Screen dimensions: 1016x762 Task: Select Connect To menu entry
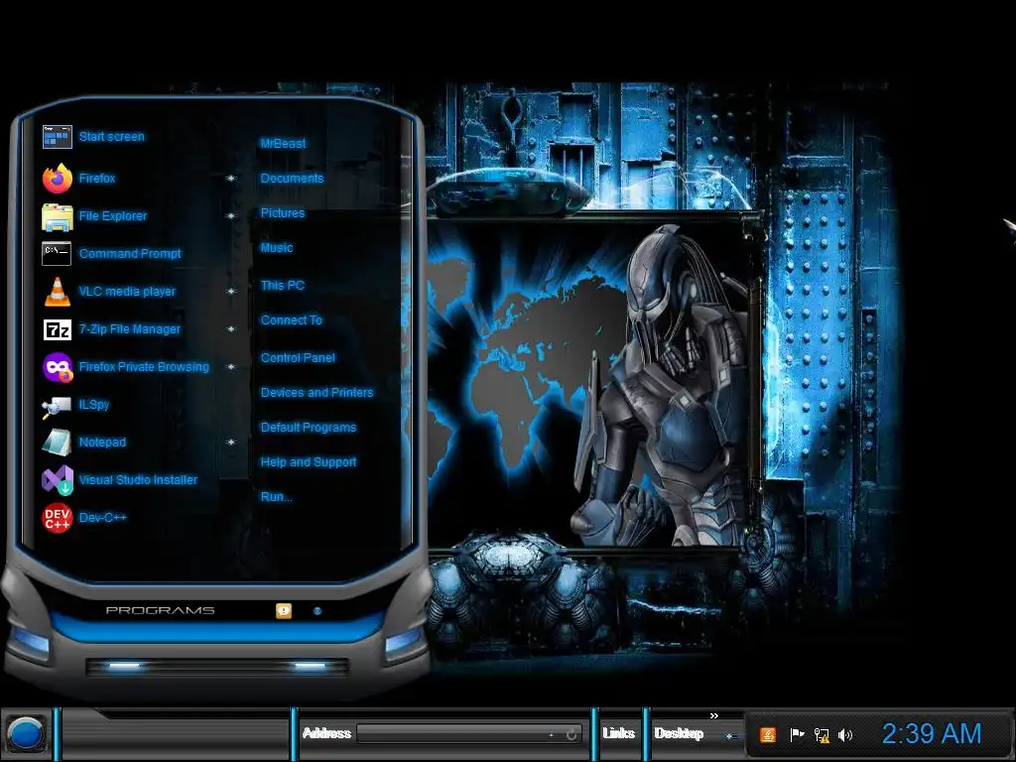coord(291,320)
